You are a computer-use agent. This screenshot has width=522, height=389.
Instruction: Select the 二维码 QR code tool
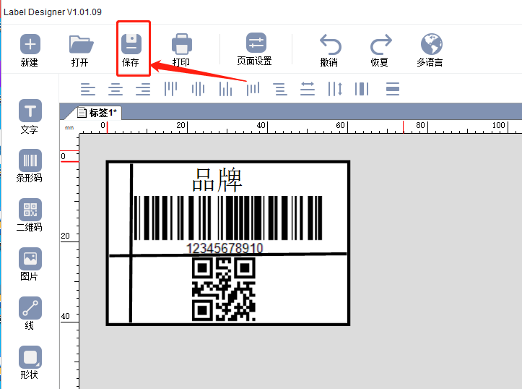click(x=30, y=215)
